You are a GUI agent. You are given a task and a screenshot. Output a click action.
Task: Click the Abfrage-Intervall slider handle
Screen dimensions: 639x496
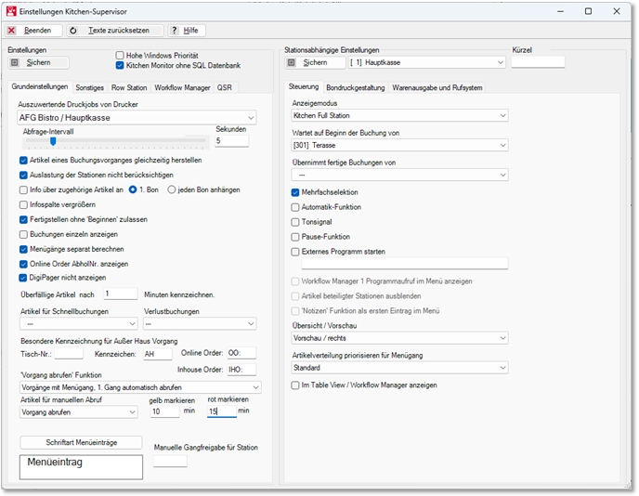click(54, 141)
